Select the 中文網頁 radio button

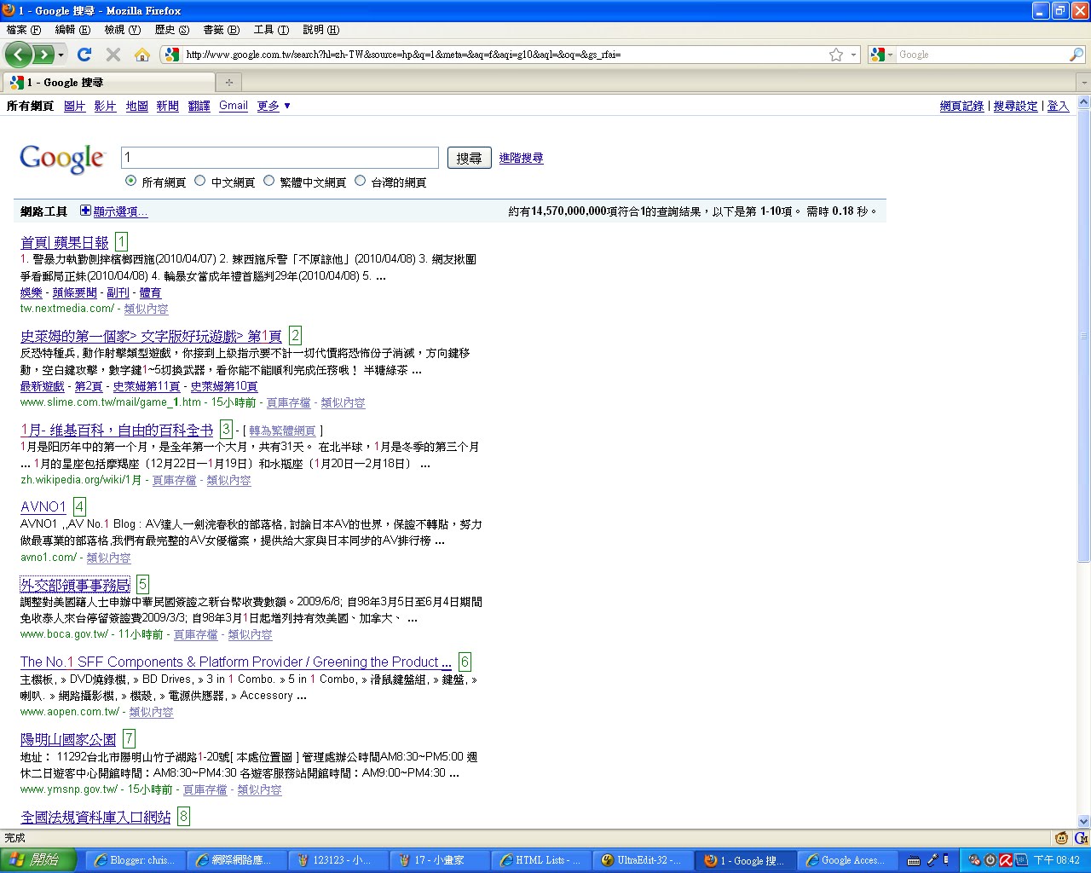pyautogui.click(x=199, y=181)
